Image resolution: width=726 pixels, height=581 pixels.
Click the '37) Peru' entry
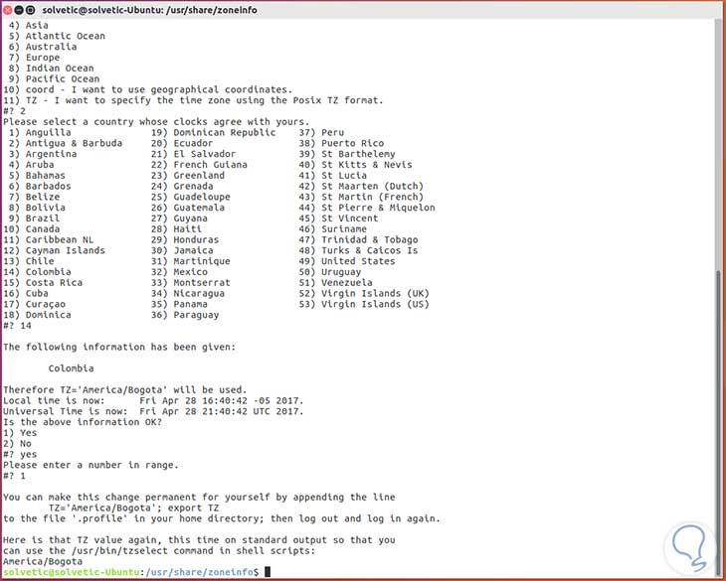click(x=321, y=133)
